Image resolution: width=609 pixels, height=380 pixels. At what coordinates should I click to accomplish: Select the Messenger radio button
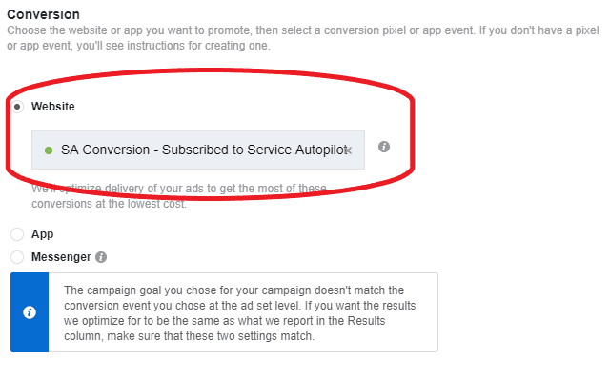pyautogui.click(x=17, y=257)
